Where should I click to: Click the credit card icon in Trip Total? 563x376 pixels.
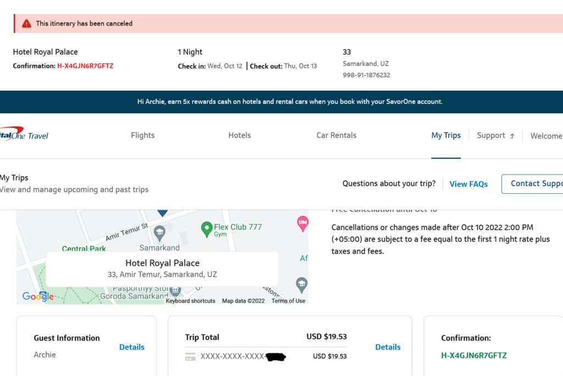190,356
